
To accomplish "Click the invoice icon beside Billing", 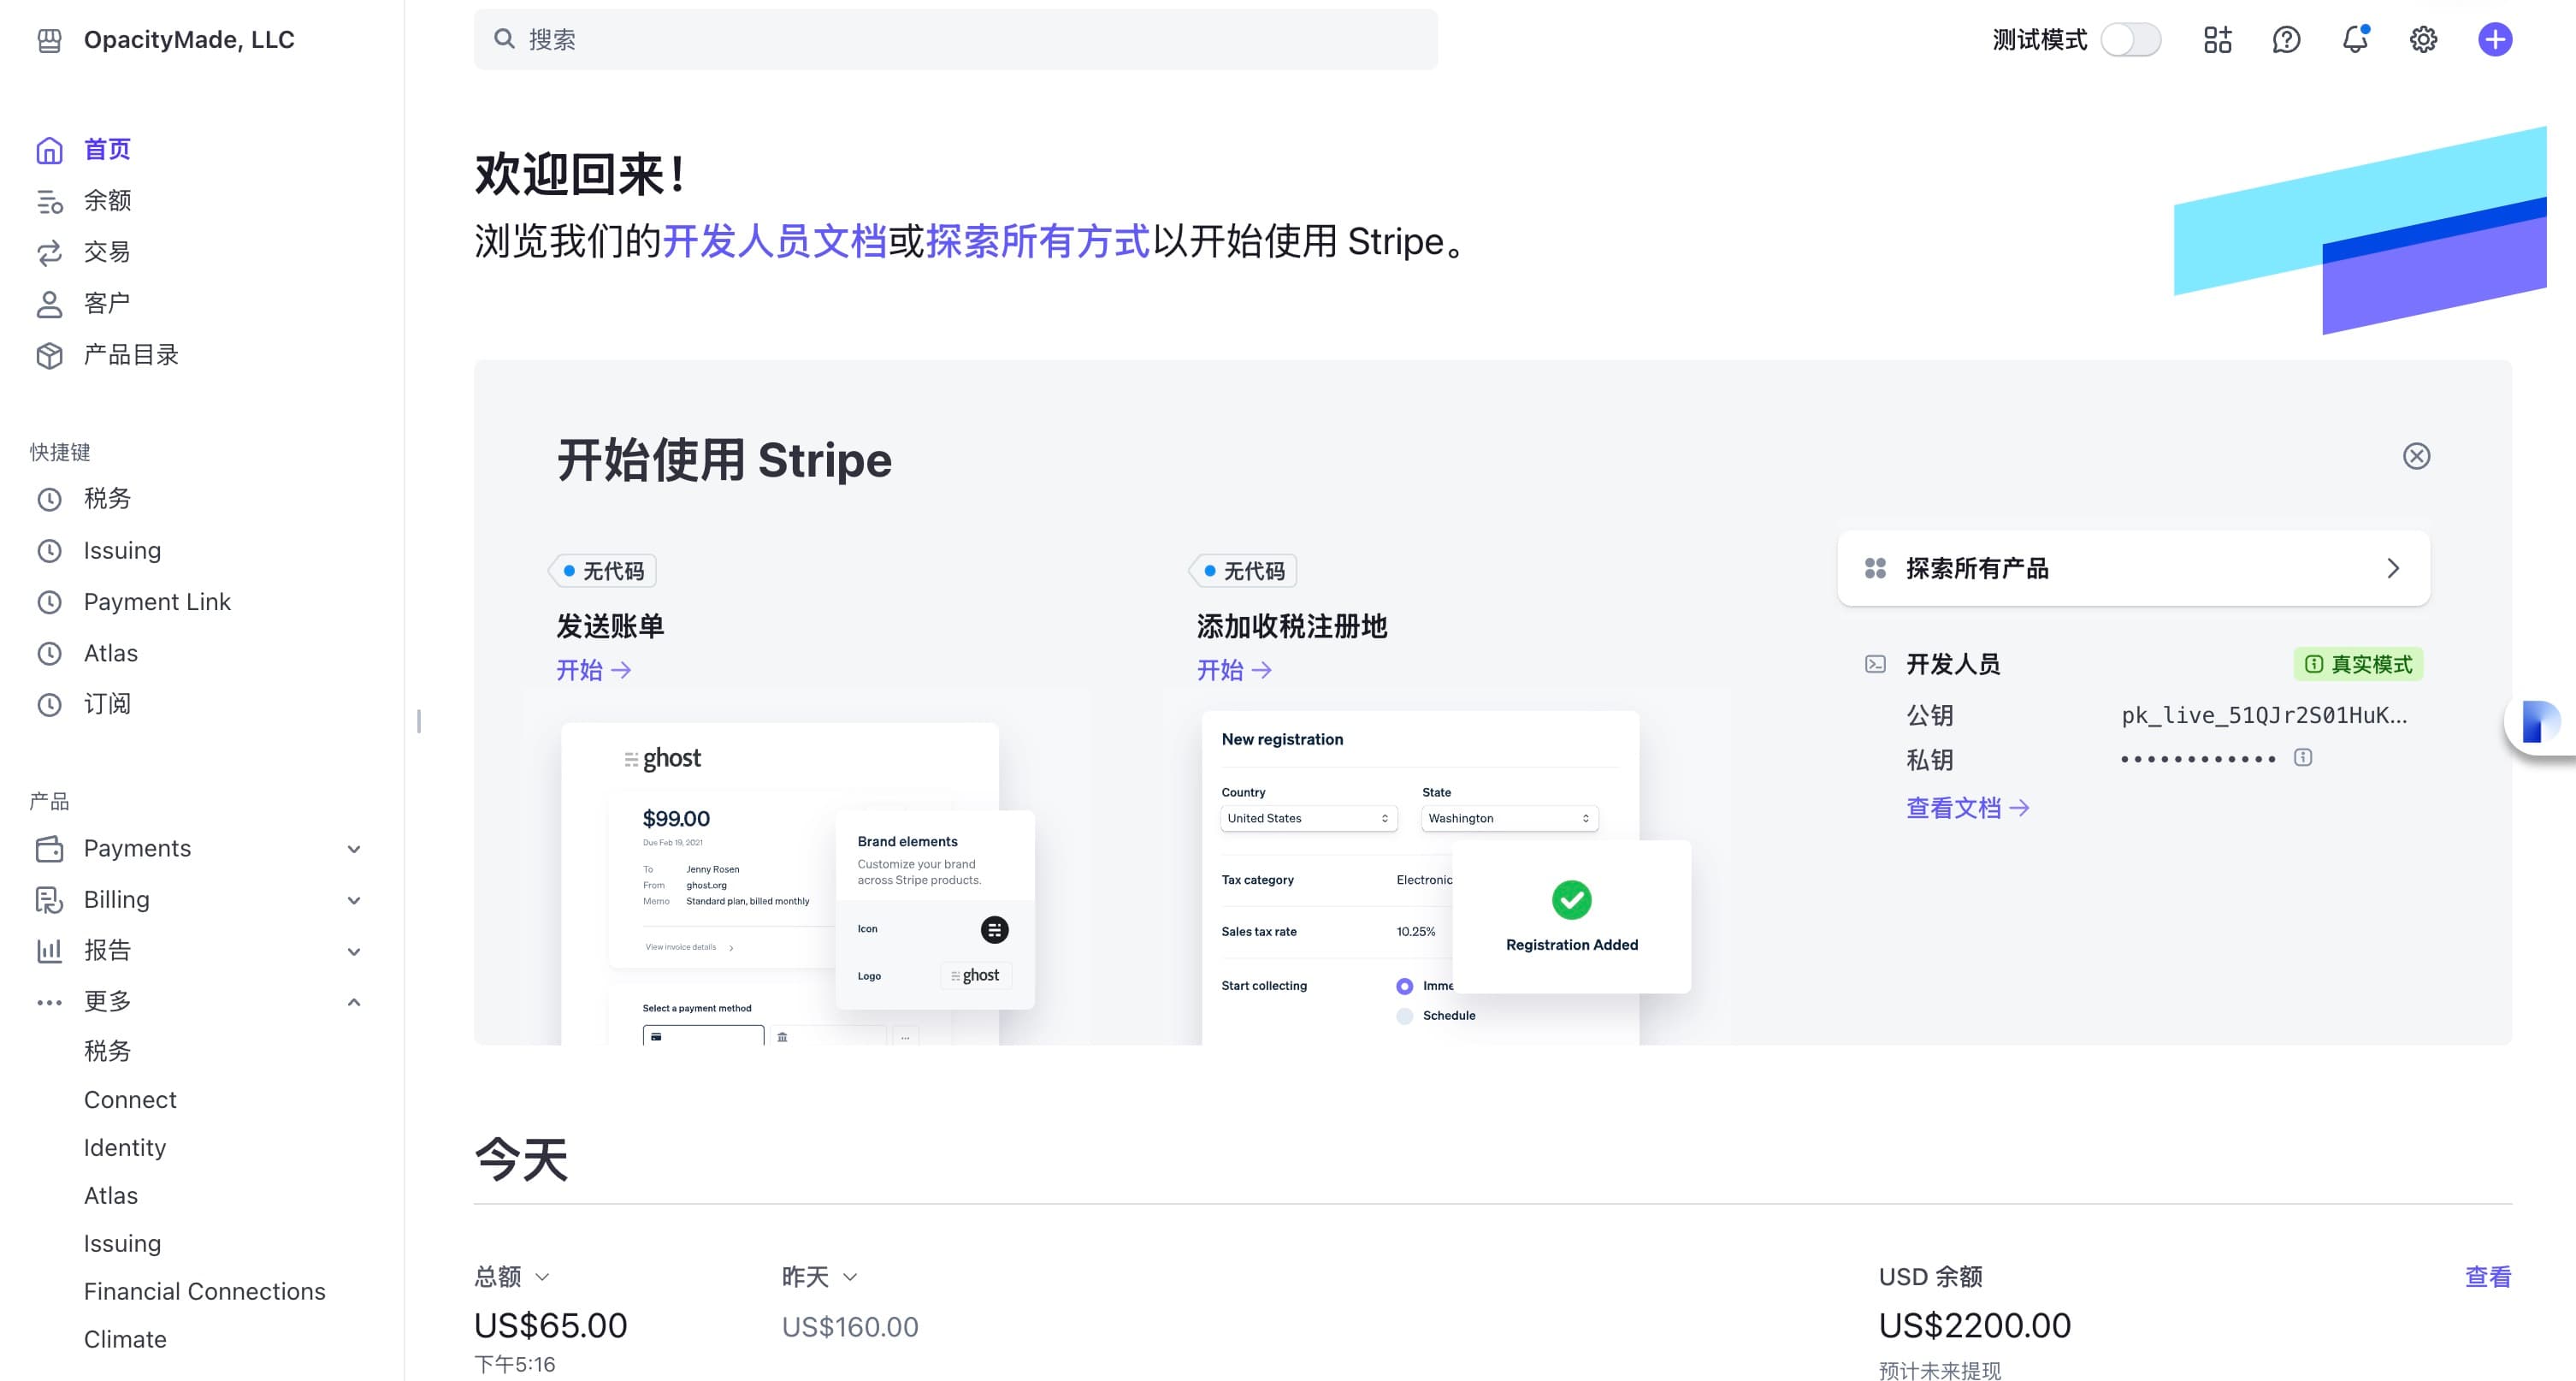I will click(x=49, y=899).
